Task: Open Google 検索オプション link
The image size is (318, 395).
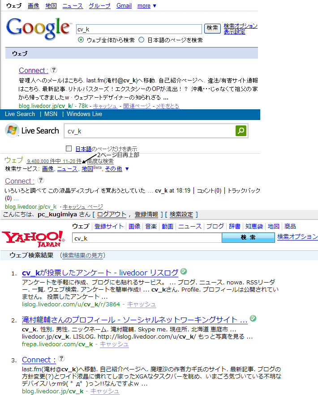Action: click(x=241, y=26)
